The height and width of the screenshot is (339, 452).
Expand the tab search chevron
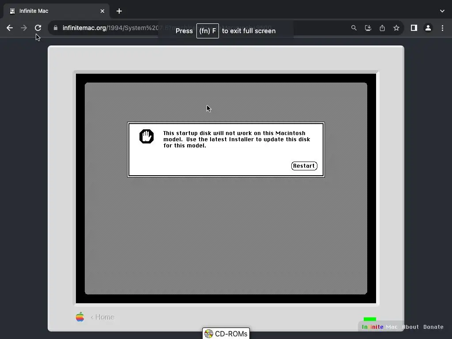442,11
